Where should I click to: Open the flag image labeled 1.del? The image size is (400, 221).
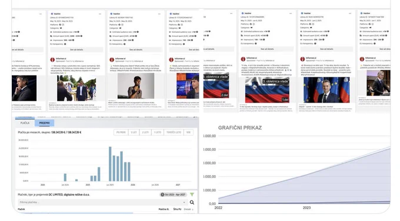click(267, 90)
